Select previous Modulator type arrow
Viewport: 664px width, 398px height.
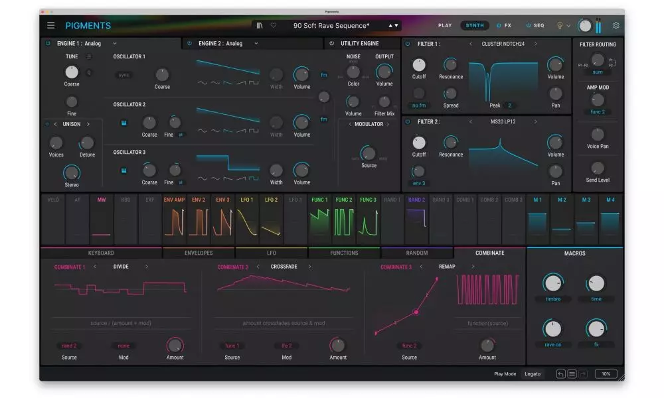point(350,124)
